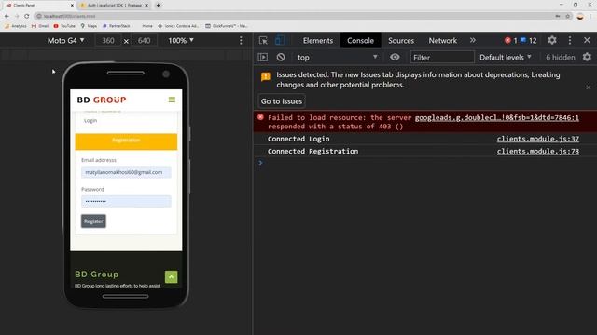
Task: Click the BD GROUP logo in the header
Action: click(102, 100)
